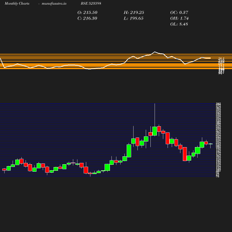Click the 'OL: 8.48' value

[x=179, y=24]
